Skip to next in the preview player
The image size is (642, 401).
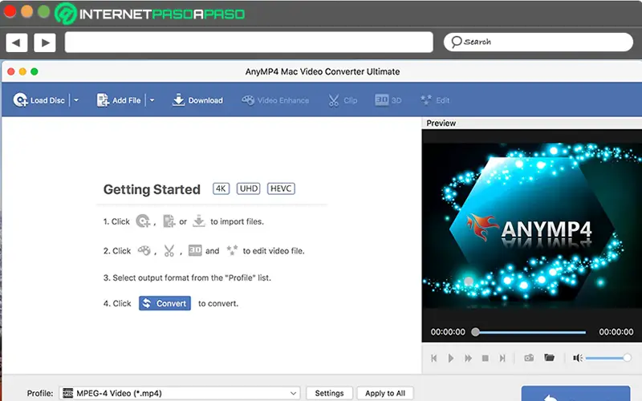tap(502, 358)
